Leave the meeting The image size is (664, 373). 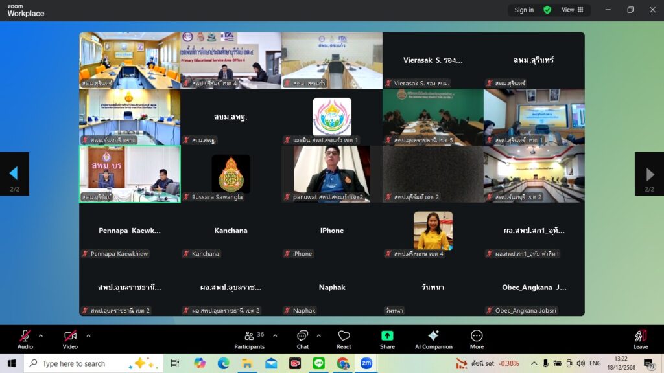click(x=640, y=339)
